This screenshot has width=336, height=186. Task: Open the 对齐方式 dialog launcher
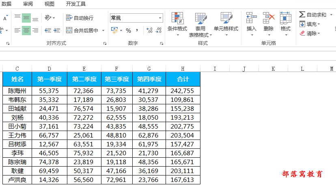point(105,43)
